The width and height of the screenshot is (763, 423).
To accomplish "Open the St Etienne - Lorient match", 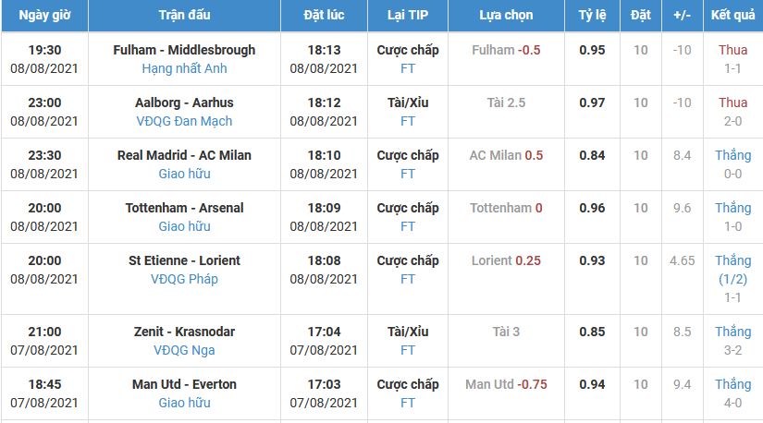I will click(x=184, y=260).
